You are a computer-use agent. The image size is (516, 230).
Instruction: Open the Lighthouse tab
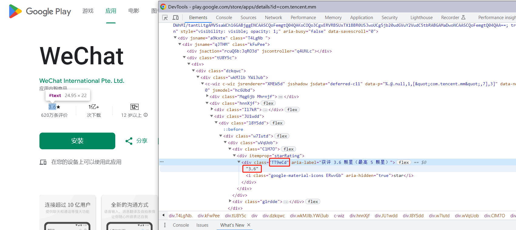(x=421, y=18)
